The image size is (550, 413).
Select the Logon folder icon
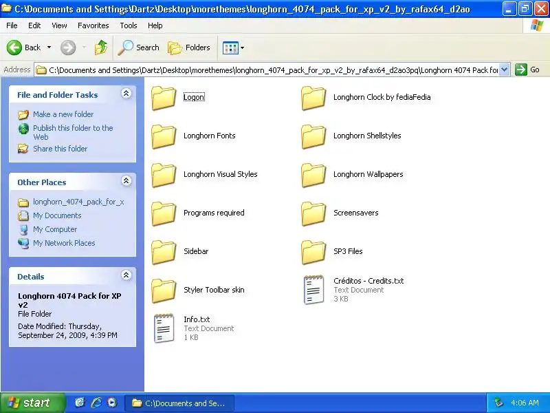tap(164, 98)
